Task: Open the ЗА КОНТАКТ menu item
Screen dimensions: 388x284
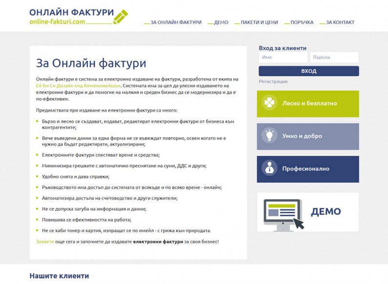Action: pyautogui.click(x=340, y=22)
